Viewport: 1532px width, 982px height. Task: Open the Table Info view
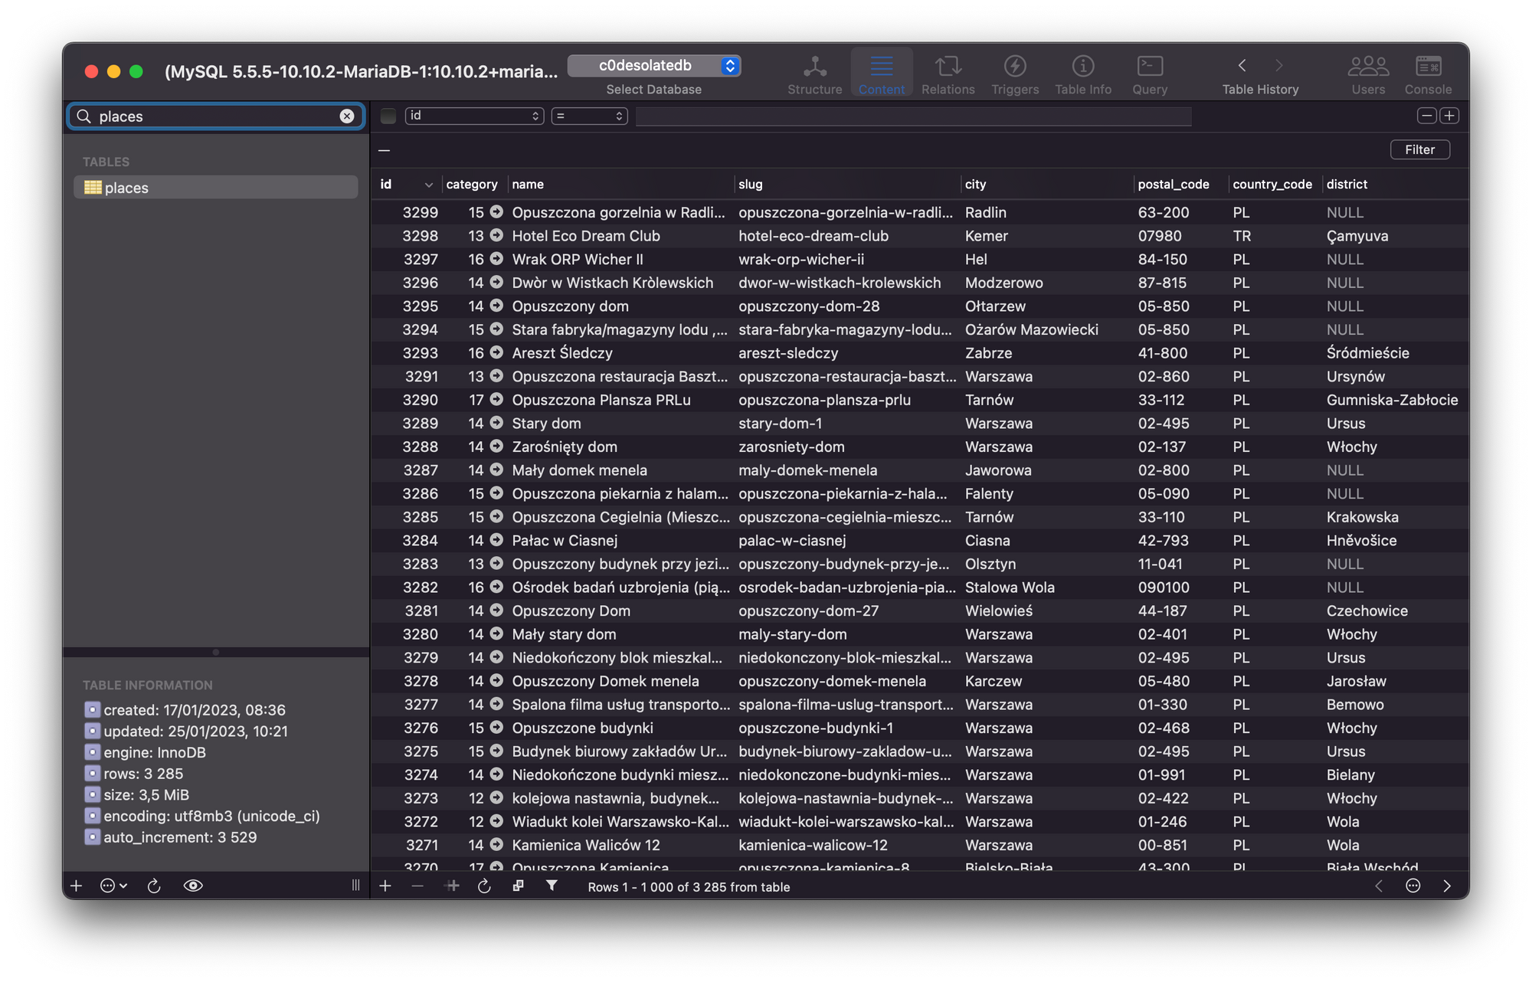point(1082,74)
